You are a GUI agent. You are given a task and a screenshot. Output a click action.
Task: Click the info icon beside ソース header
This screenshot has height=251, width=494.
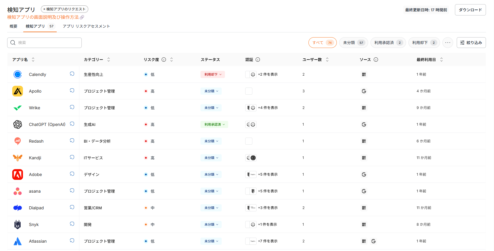(x=376, y=60)
